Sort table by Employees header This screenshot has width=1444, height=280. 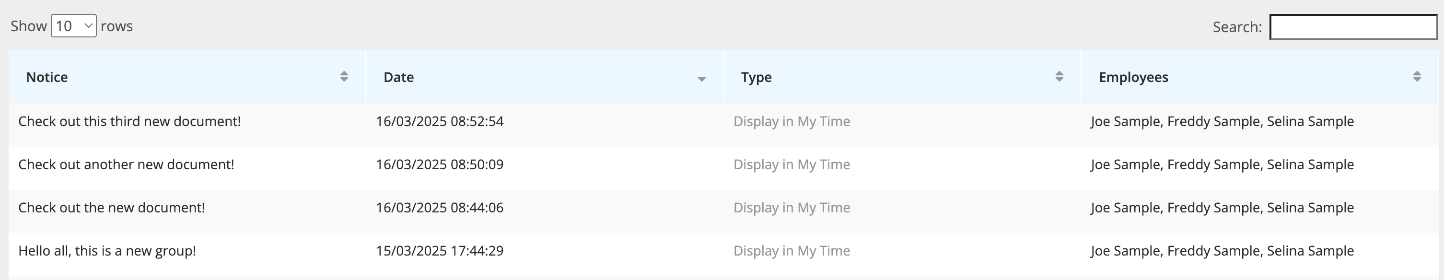(1133, 78)
